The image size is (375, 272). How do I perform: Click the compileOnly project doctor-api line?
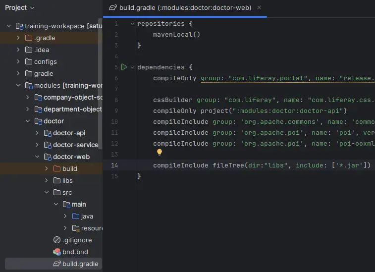250,111
